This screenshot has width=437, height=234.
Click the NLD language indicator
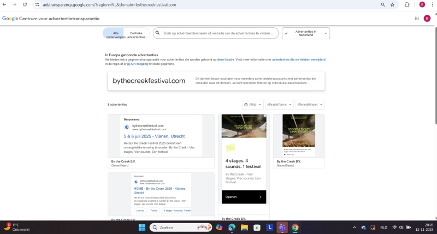pos(383,227)
